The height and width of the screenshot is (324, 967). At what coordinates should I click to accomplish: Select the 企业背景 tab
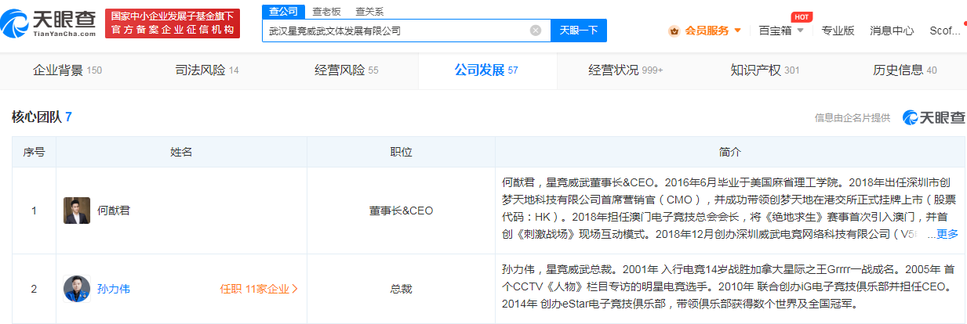coord(67,70)
